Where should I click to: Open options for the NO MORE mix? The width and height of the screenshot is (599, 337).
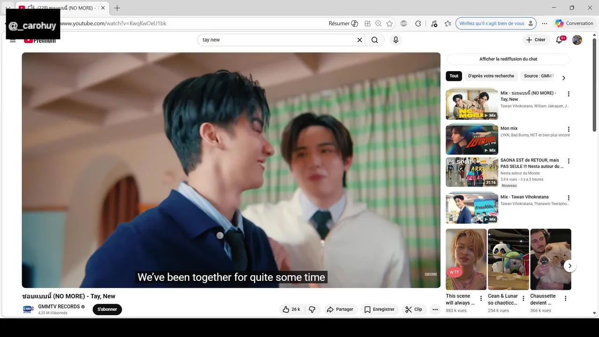(x=569, y=94)
